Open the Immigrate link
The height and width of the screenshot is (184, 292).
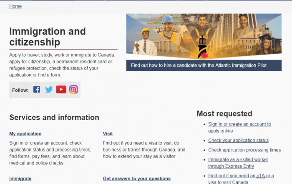20,179
